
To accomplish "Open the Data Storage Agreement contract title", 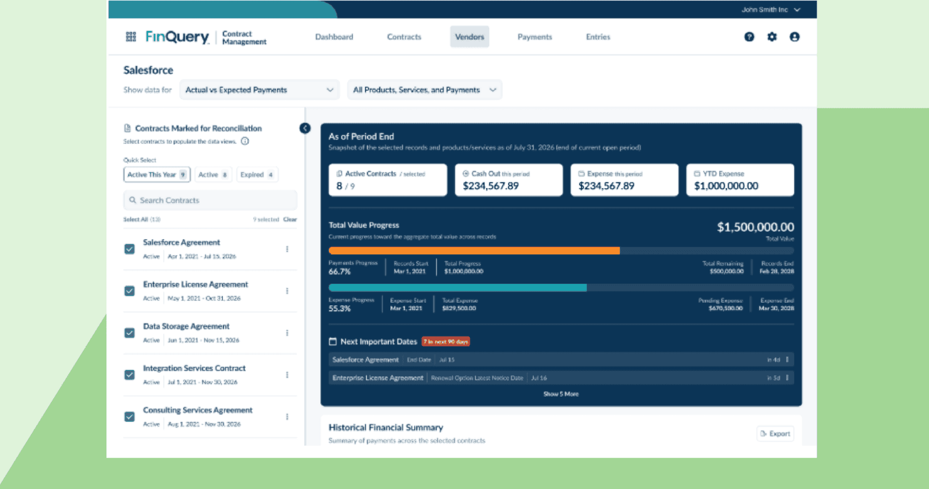I will coord(186,326).
